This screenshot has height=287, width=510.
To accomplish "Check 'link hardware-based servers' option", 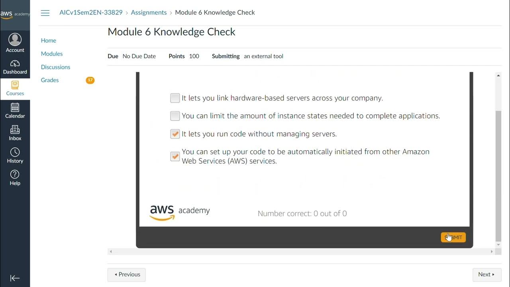I will pos(175,98).
